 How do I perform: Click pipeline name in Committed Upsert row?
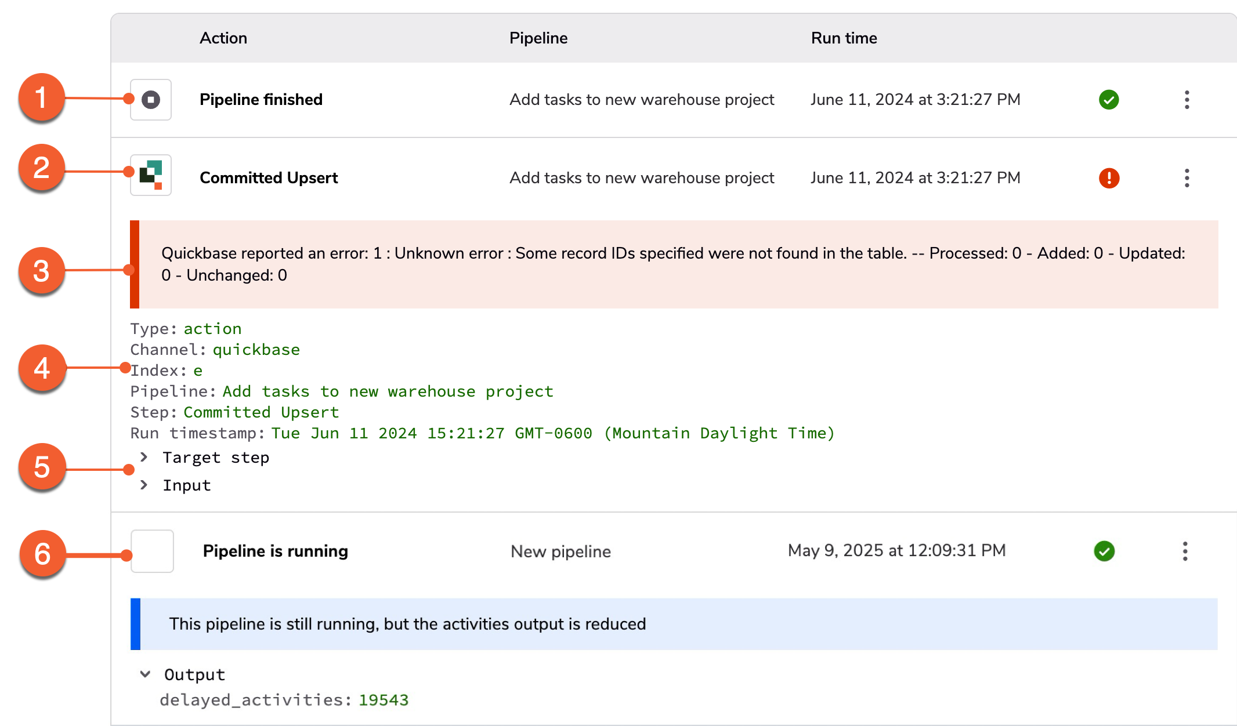click(642, 178)
